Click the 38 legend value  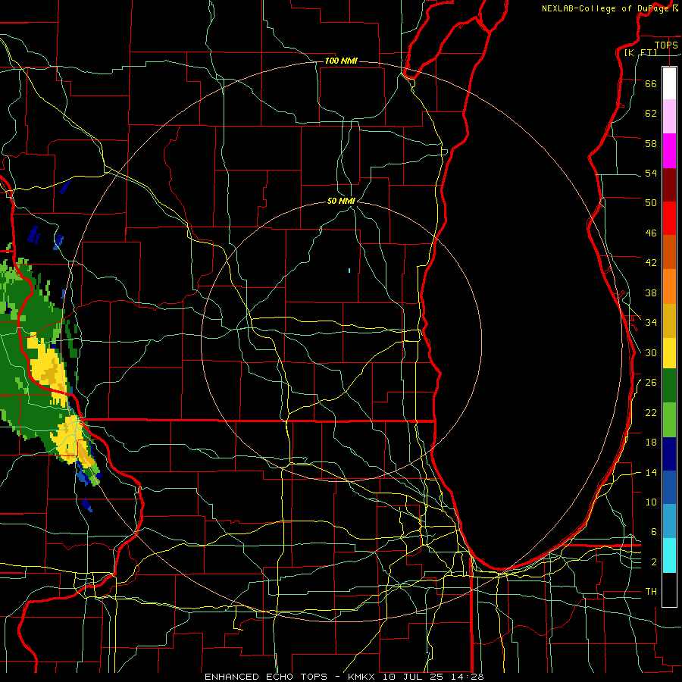pos(651,293)
